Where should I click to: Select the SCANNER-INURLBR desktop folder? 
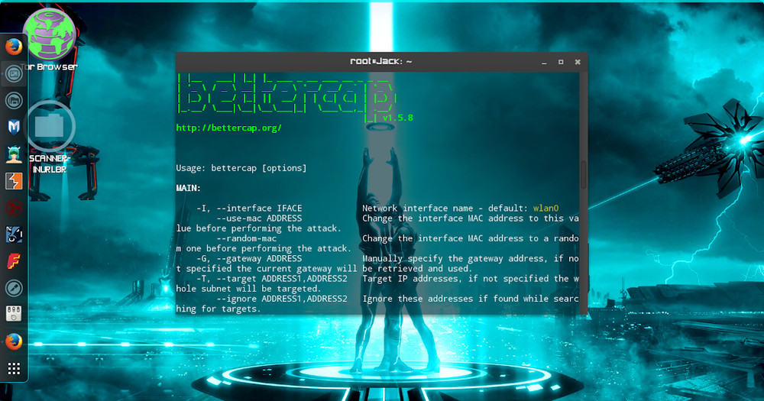click(49, 138)
